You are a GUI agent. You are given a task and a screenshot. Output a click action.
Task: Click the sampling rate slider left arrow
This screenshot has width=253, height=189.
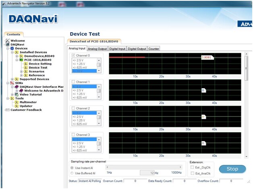[x=107, y=167]
